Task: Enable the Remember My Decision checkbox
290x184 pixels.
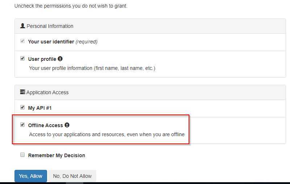Action: click(x=22, y=155)
